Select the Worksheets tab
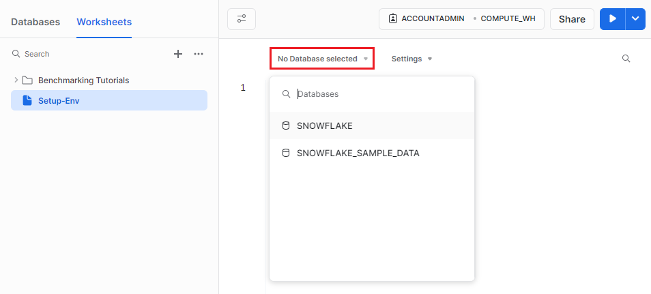651x294 pixels. click(104, 22)
